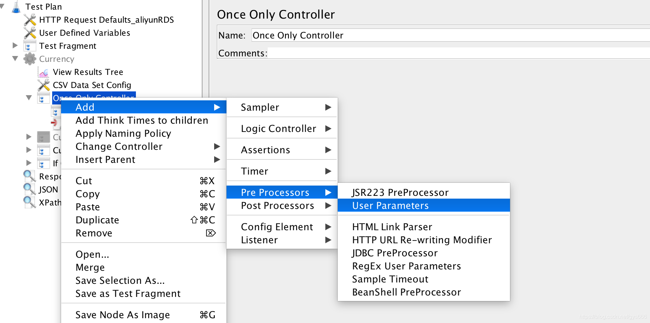Choose JDBC PreProcessor
Viewport: 650px width, 323px height.
[x=424, y=253]
